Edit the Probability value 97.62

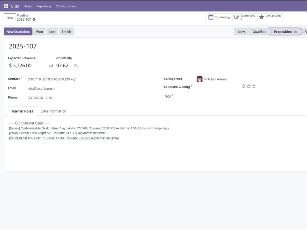coord(62,66)
